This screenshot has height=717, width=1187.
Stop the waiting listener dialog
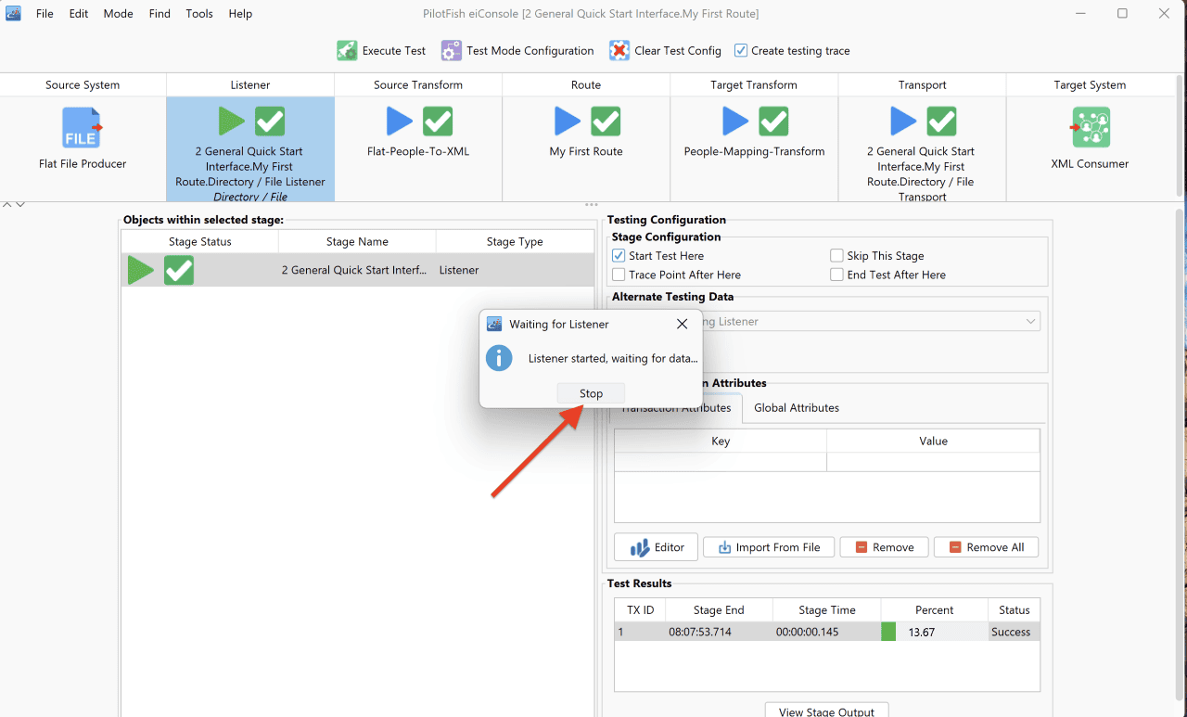(591, 393)
